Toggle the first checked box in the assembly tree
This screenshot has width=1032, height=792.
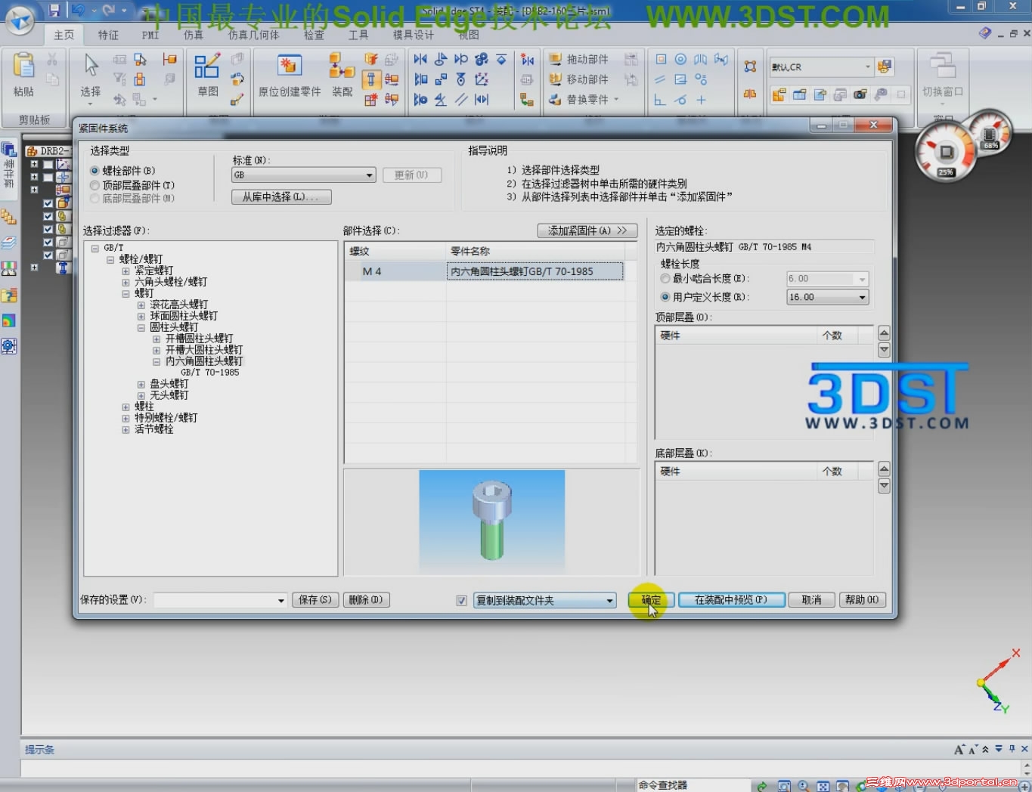click(48, 203)
